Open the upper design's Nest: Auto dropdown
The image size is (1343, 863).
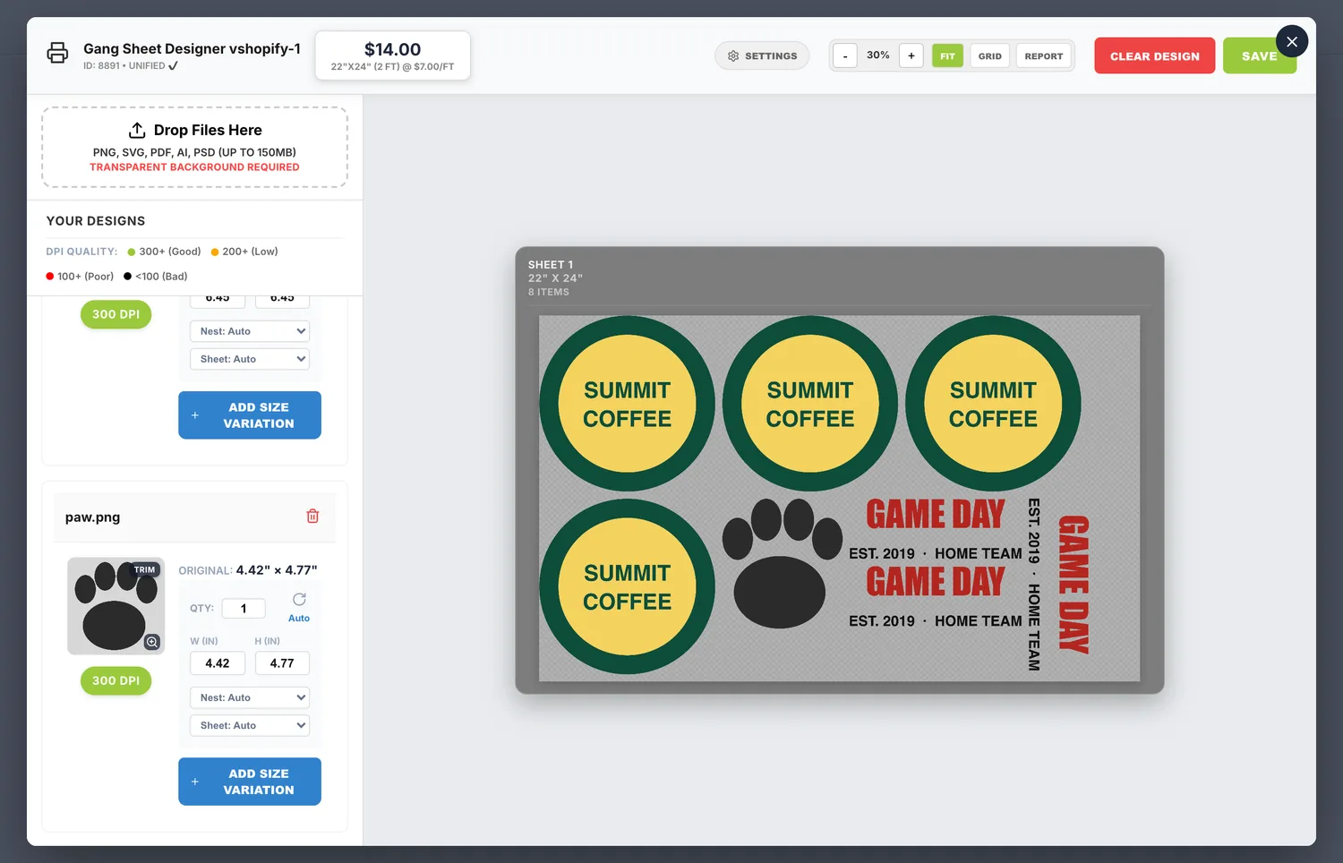click(x=250, y=331)
